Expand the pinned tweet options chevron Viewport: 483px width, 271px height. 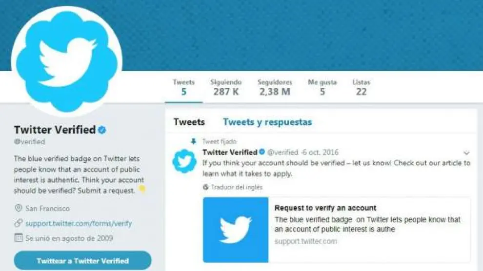click(466, 153)
